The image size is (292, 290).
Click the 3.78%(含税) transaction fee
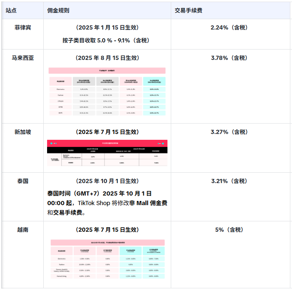229,58
